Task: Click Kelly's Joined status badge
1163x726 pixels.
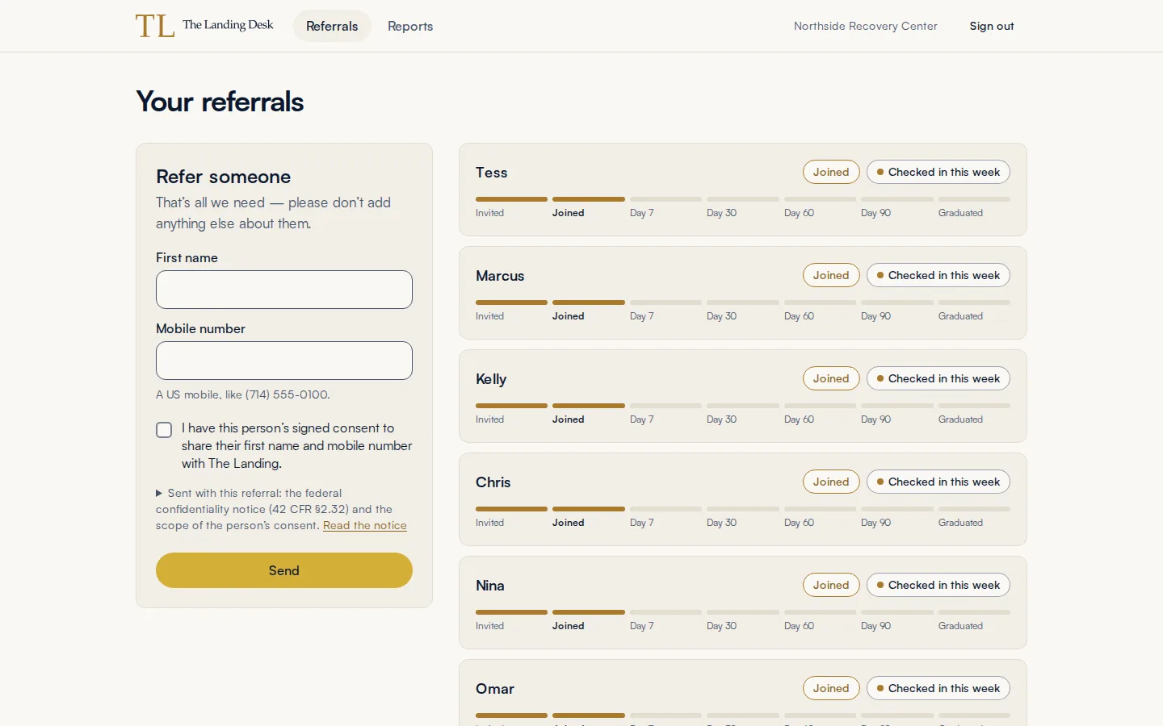Action: [831, 378]
